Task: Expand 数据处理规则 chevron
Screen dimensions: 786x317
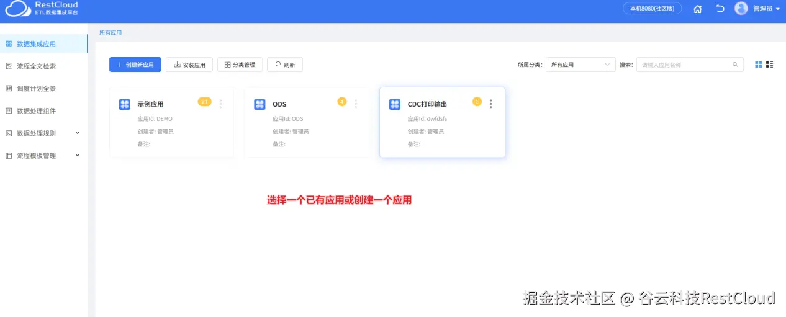Action: coord(78,133)
